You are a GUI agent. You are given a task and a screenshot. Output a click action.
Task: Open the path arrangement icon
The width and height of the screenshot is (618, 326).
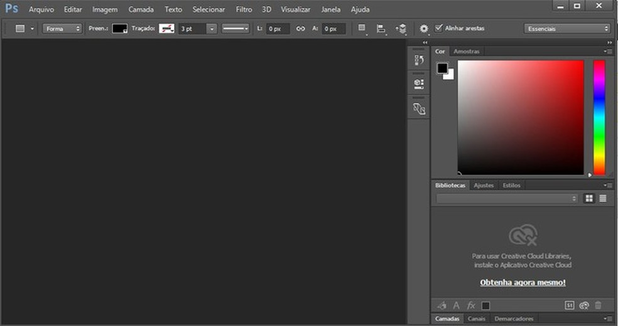point(401,29)
